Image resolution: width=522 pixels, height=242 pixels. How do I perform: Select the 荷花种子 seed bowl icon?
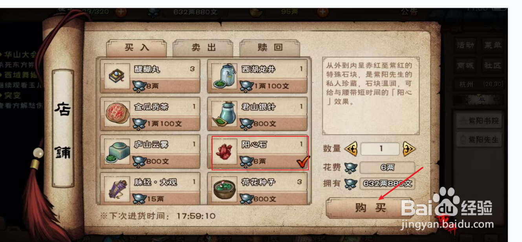click(x=224, y=189)
